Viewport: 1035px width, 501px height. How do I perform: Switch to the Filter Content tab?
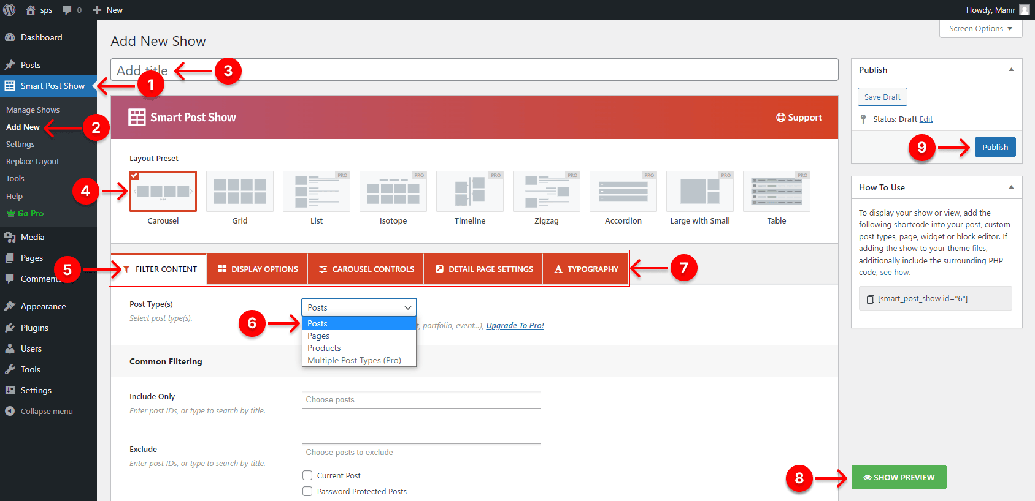pos(160,269)
